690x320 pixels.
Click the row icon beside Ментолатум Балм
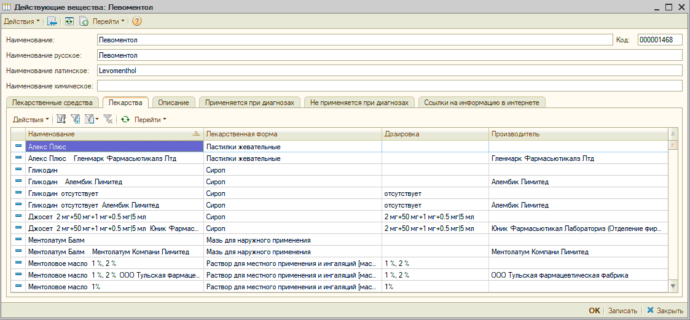point(18,240)
